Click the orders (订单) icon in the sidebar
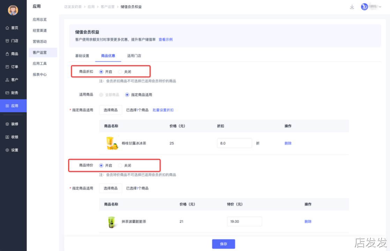The width and height of the screenshot is (390, 251). 7,67
